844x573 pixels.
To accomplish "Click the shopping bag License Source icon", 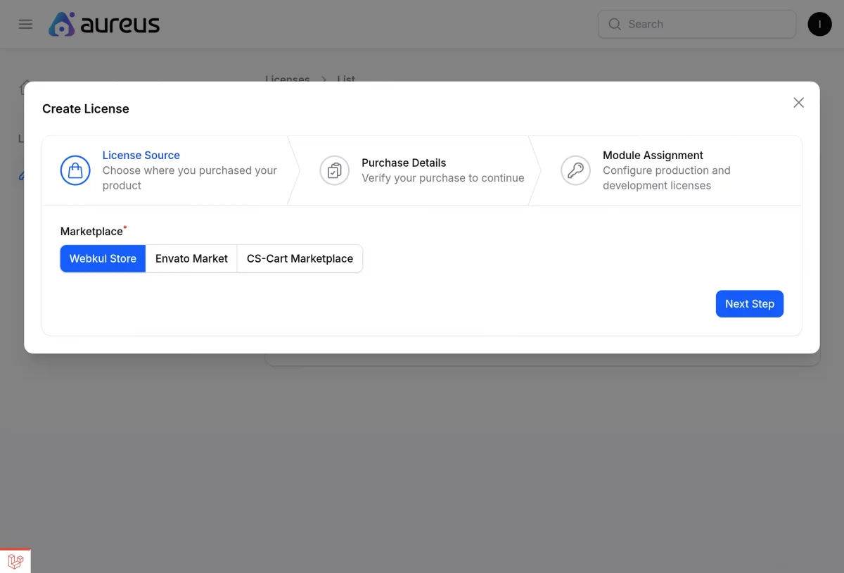I will (x=75, y=170).
